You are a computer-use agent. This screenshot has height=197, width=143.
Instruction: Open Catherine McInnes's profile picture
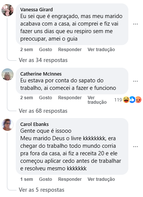click(x=8, y=74)
